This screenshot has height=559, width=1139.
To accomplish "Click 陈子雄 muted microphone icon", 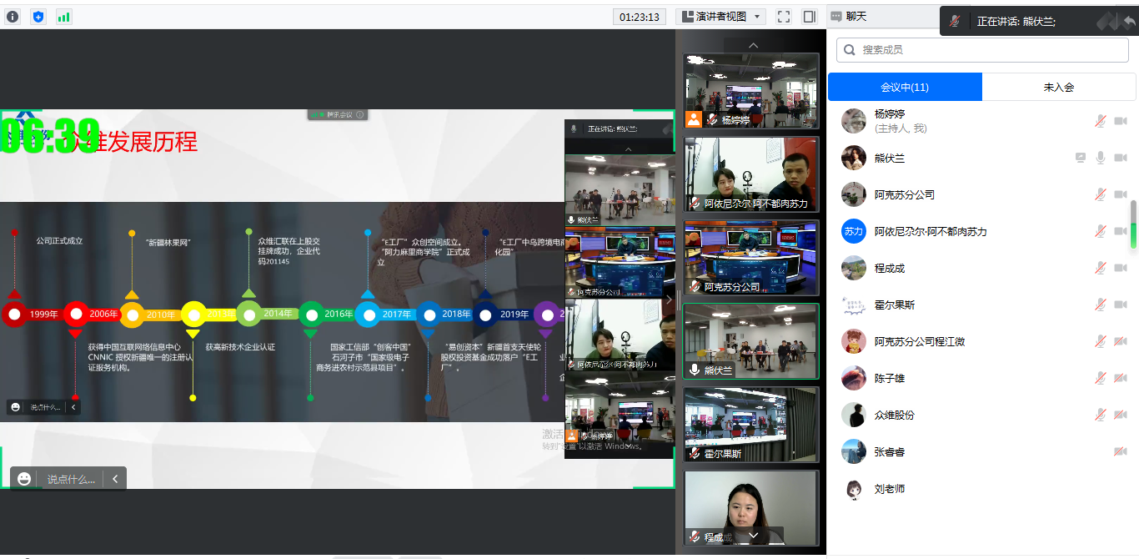I will [1101, 378].
